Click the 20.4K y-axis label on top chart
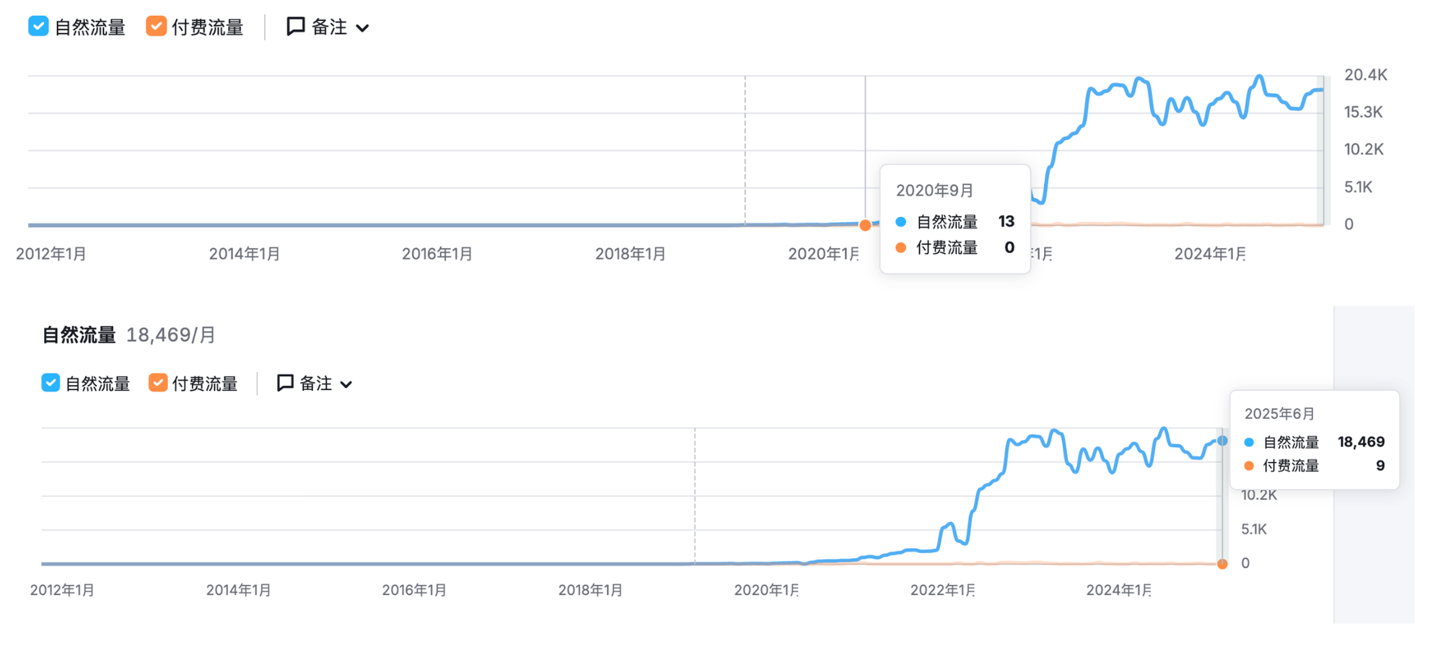The width and height of the screenshot is (1443, 654). click(1365, 75)
